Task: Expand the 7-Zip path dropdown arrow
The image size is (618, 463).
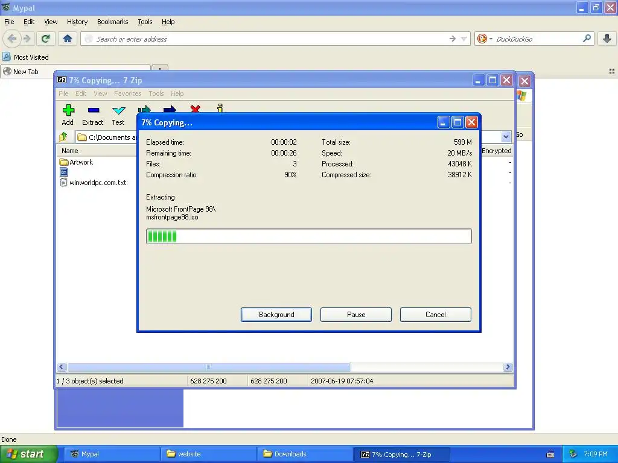Action: pos(506,137)
